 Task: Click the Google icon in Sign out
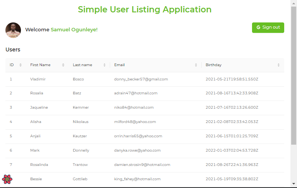pyautogui.click(x=258, y=27)
